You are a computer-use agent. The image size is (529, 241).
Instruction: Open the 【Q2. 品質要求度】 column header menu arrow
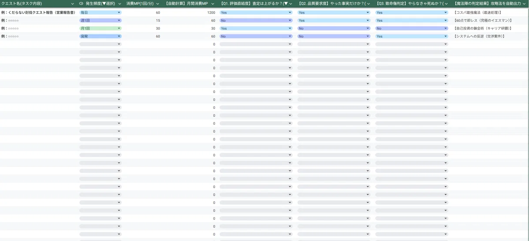pyautogui.click(x=368, y=4)
